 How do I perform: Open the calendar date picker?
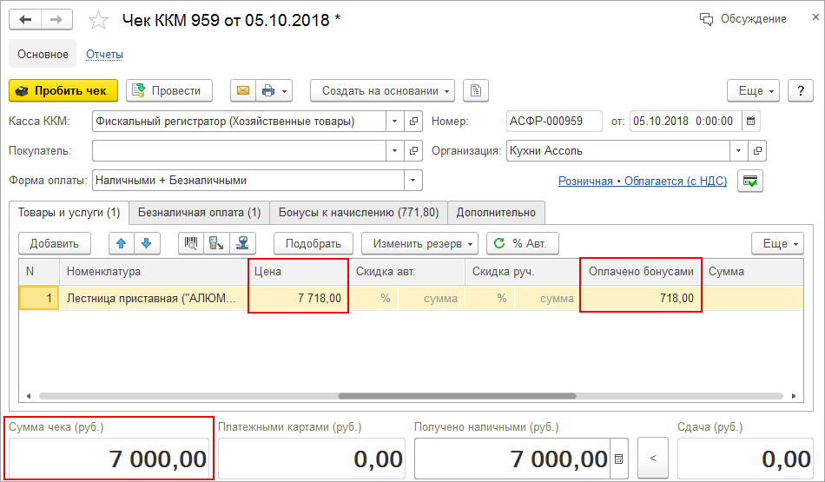(x=751, y=121)
